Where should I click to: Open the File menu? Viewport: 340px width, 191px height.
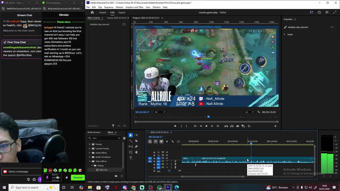click(x=88, y=7)
